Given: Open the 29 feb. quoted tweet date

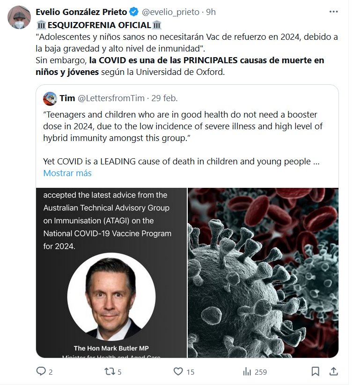Looking at the screenshot, I should (x=163, y=98).
